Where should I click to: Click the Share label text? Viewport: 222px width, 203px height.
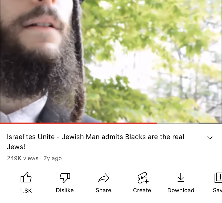(x=104, y=190)
